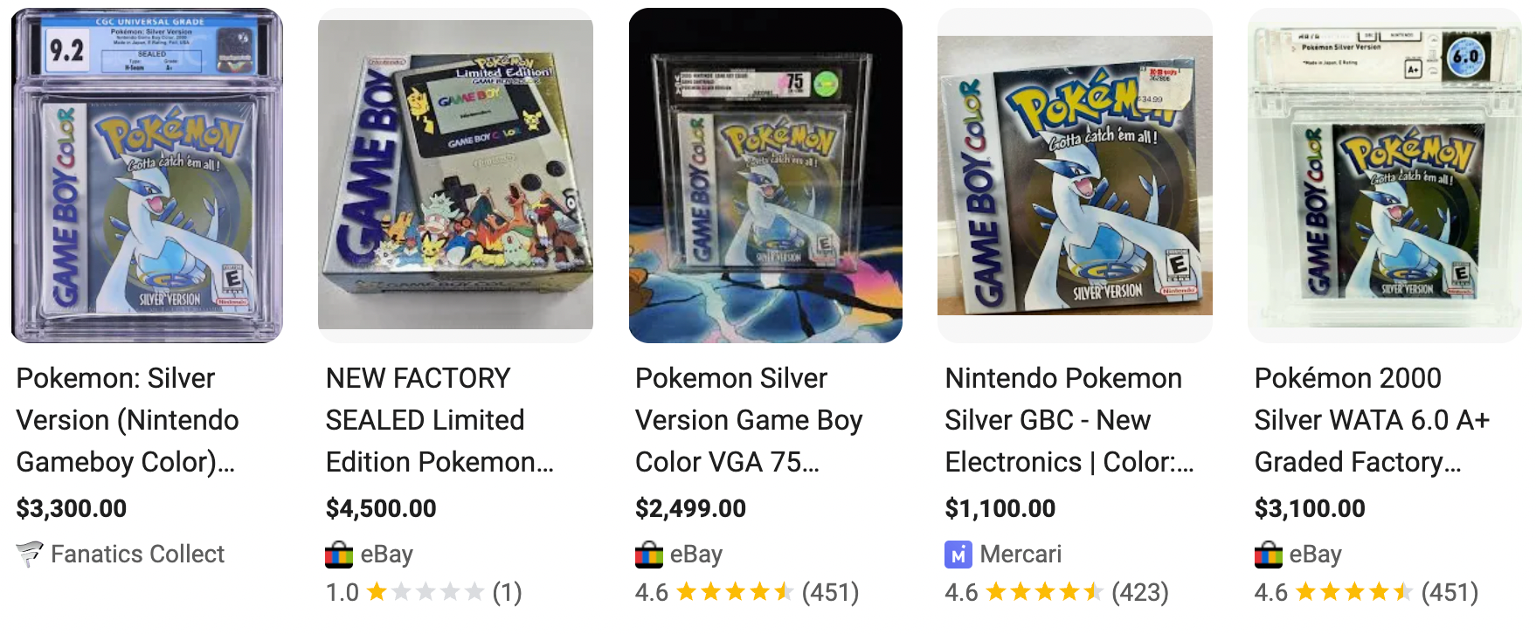Click the $3,300.00 price
This screenshot has width=1536, height=634.
point(72,508)
